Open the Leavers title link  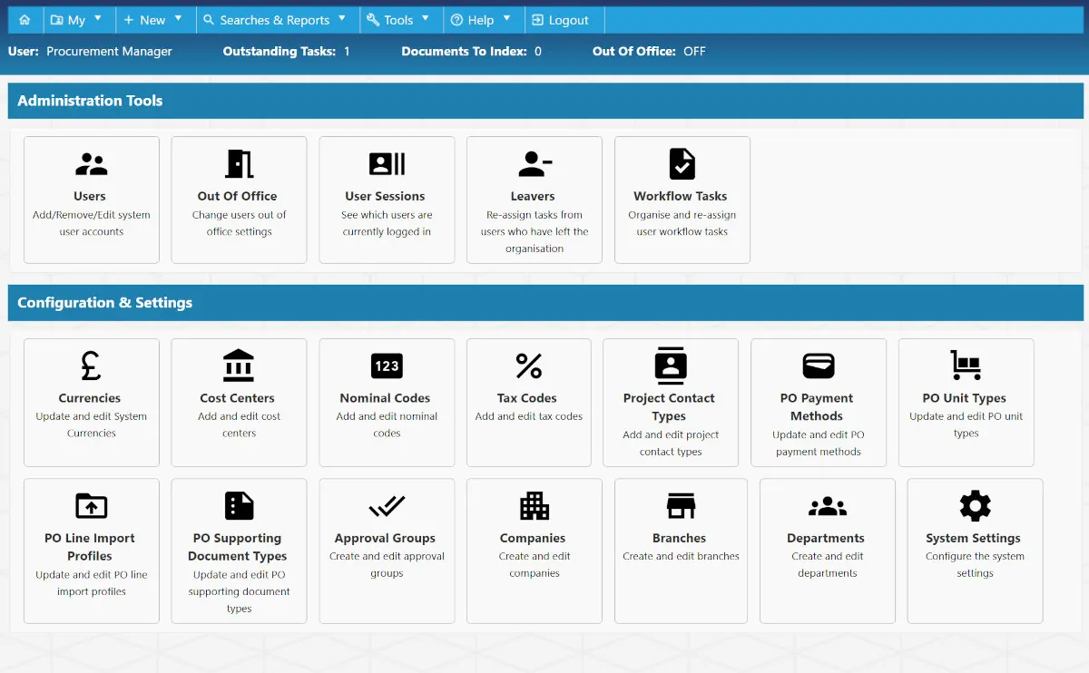[534, 196]
